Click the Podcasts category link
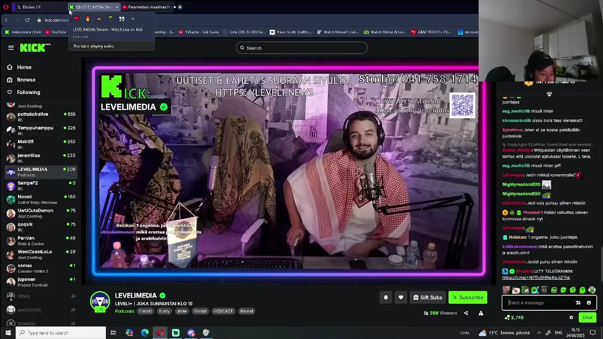The image size is (603, 339). (125, 311)
